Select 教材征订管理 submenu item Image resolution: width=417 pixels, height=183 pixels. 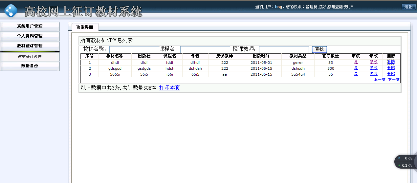pyautogui.click(x=30, y=57)
